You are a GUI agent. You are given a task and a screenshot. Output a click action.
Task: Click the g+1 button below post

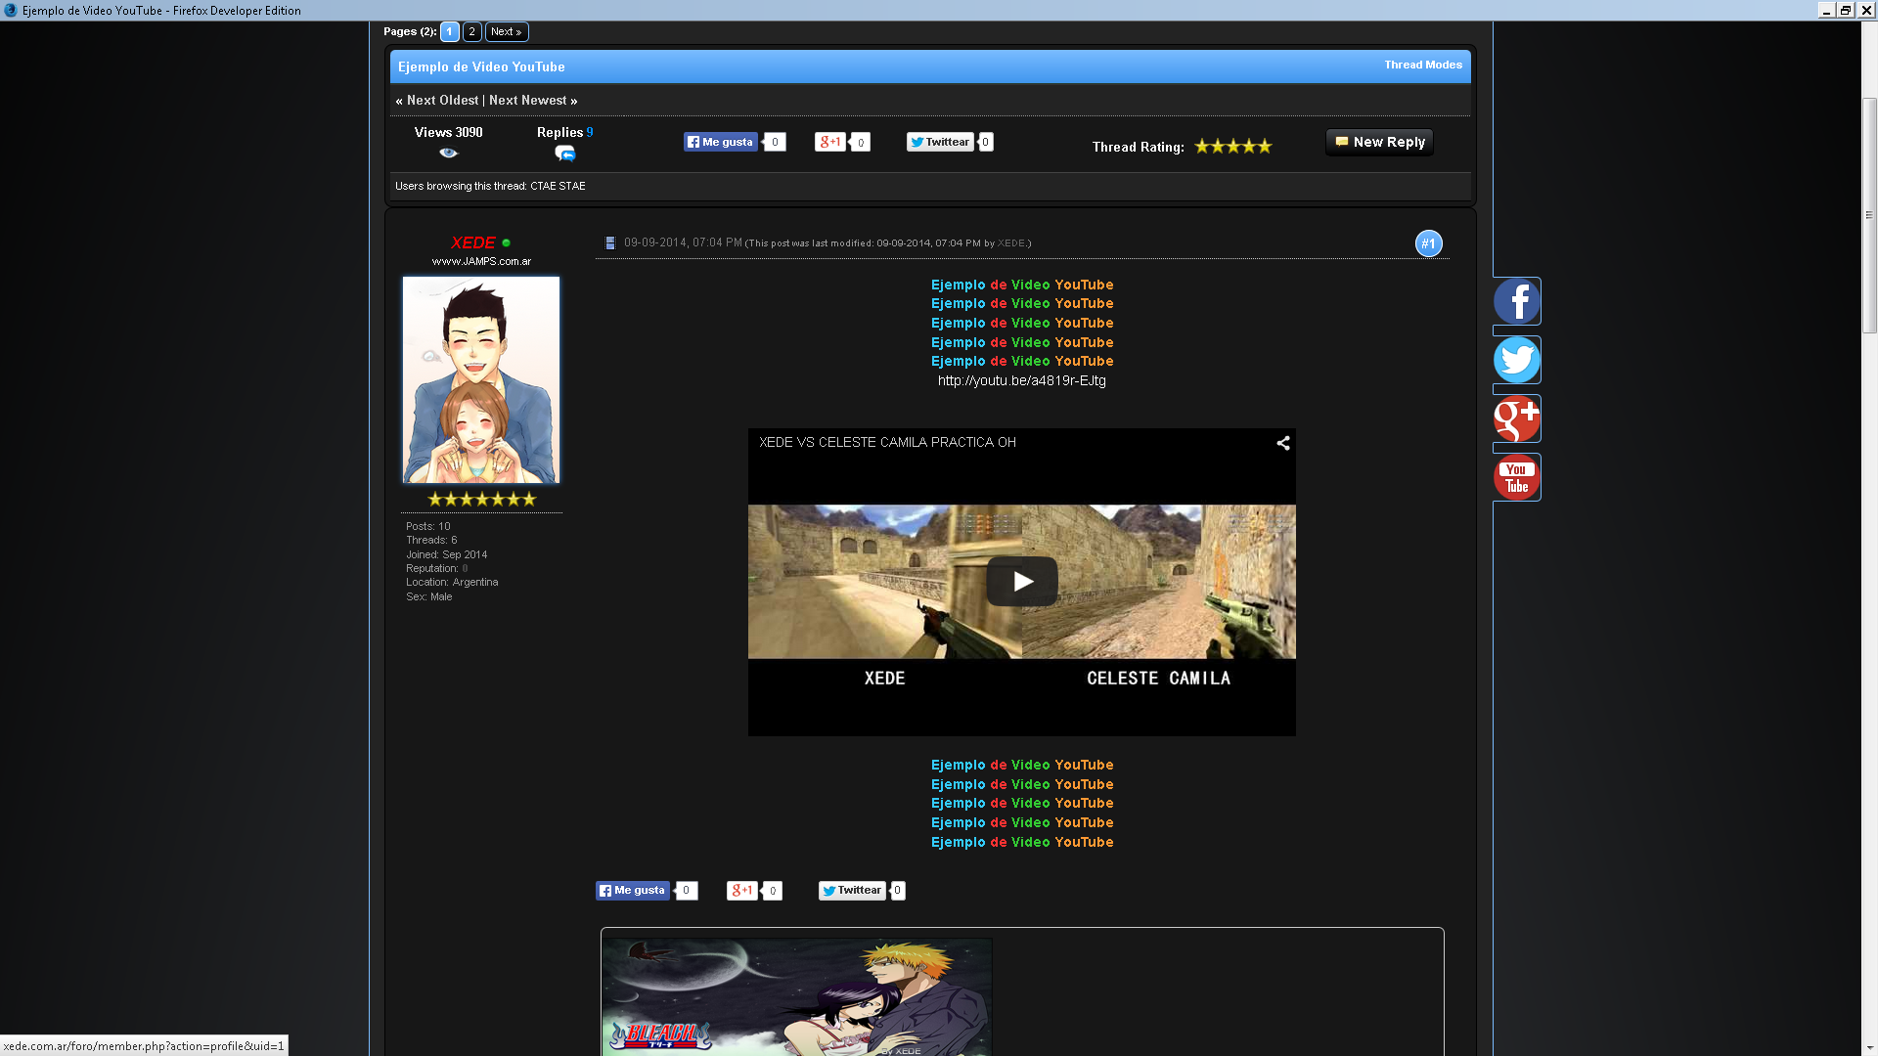pos(741,890)
